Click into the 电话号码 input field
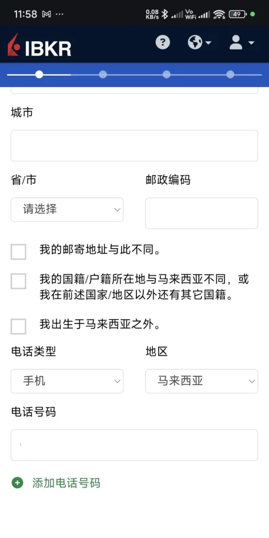Viewport: 269px width, 538px height. tap(134, 445)
